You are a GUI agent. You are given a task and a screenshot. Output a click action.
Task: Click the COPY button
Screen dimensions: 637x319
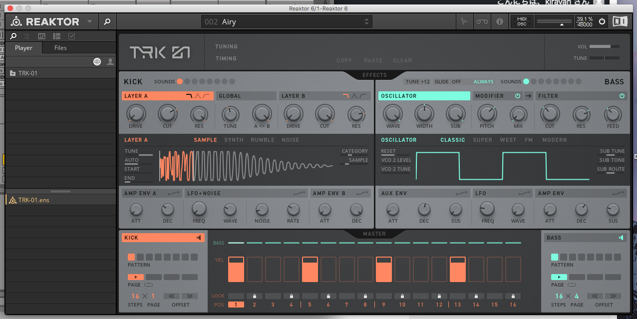coord(344,60)
